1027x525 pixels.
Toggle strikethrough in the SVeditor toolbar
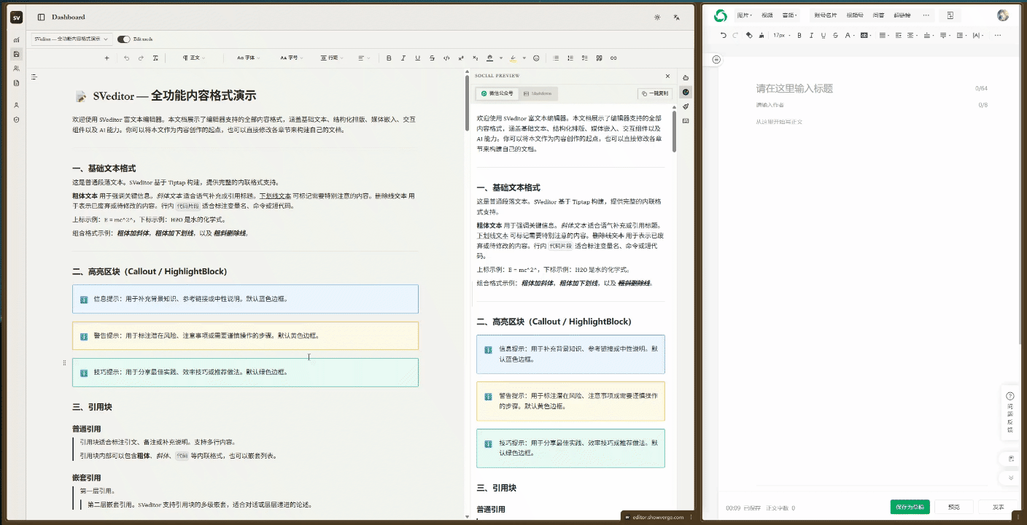(432, 58)
